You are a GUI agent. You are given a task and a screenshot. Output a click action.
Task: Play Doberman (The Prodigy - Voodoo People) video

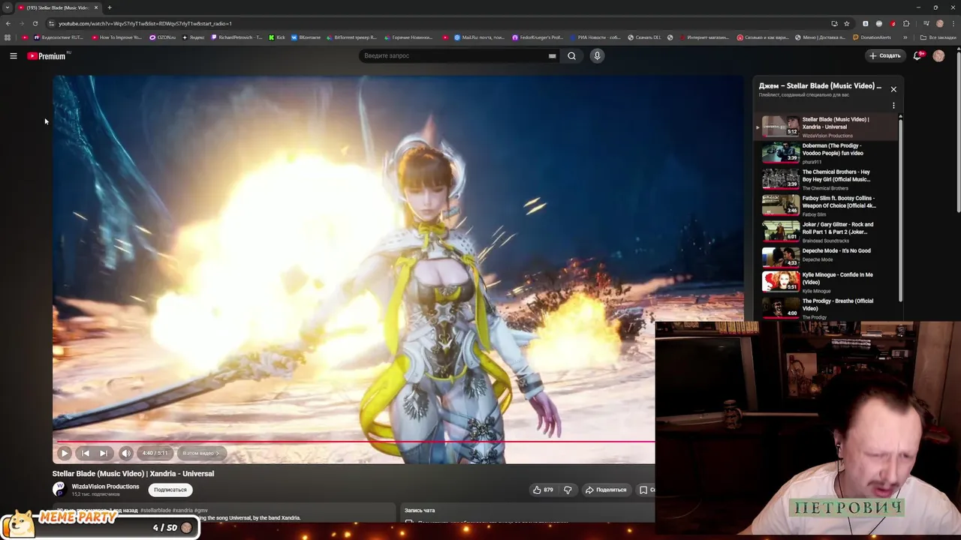click(827, 153)
